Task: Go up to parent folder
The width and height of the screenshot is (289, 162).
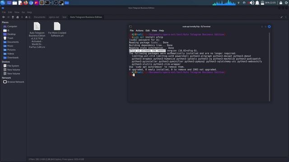Action: coord(13,17)
